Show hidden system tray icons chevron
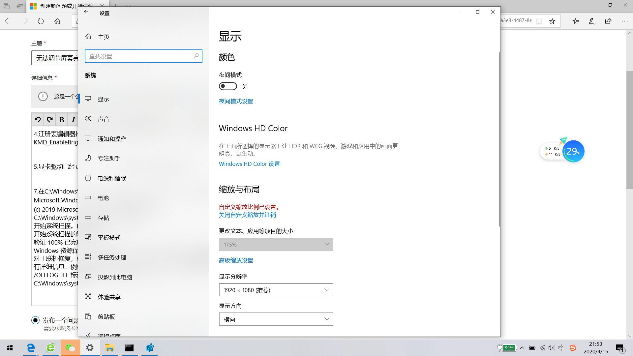The height and width of the screenshot is (356, 633). coord(522,348)
